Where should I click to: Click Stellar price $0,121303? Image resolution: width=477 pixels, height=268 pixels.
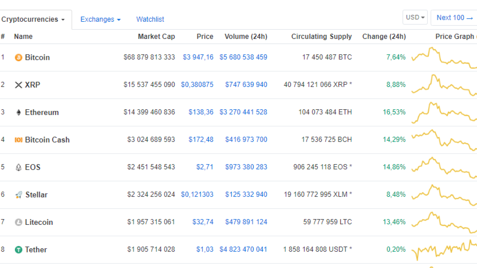tap(197, 194)
